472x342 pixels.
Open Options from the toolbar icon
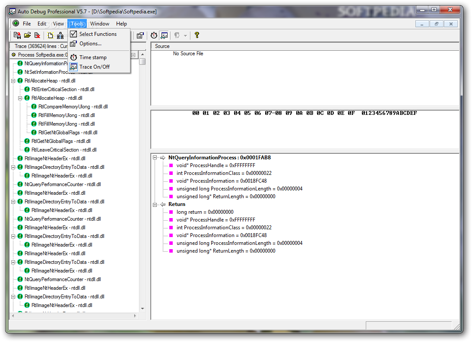[x=140, y=35]
